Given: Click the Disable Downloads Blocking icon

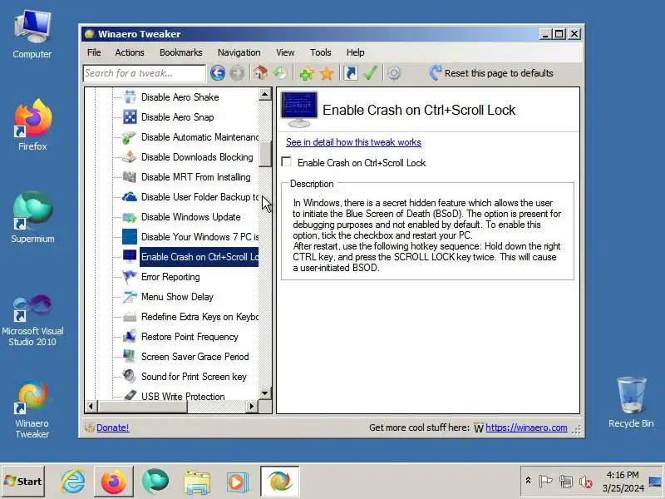Looking at the screenshot, I should (130, 157).
